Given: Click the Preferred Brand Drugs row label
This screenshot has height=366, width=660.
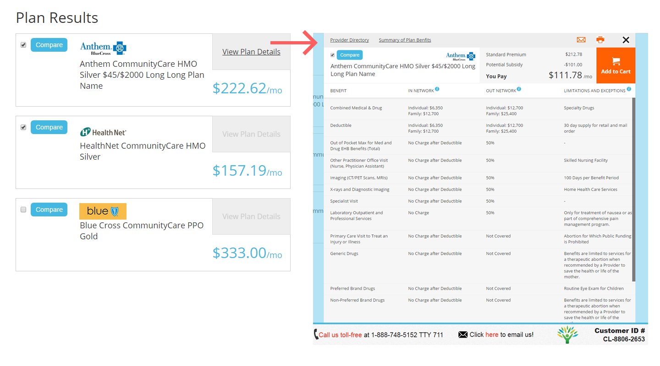Looking at the screenshot, I should pos(352,289).
